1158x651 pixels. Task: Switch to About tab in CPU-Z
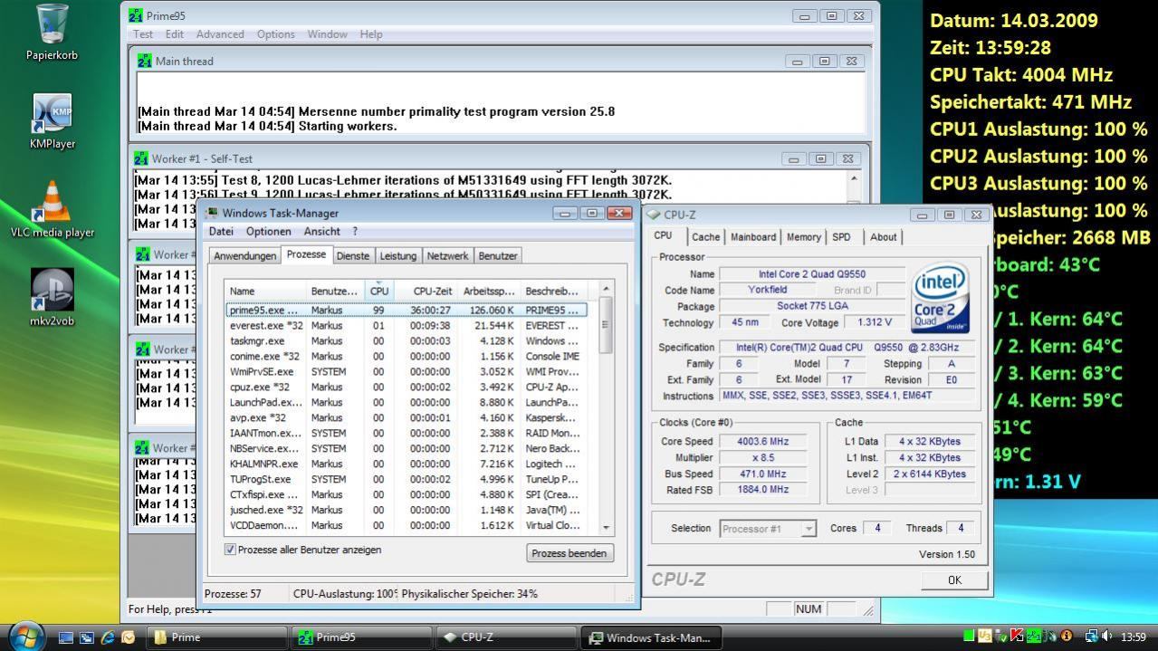tap(883, 237)
